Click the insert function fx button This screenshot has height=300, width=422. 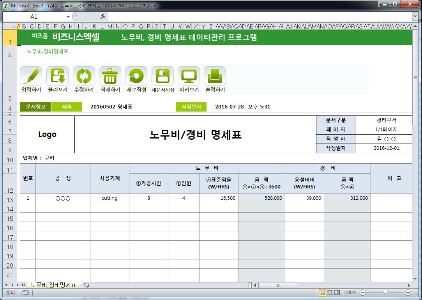coord(103,17)
